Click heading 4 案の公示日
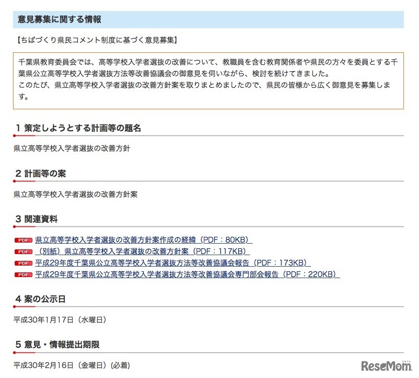This screenshot has width=419, height=378. (40, 299)
